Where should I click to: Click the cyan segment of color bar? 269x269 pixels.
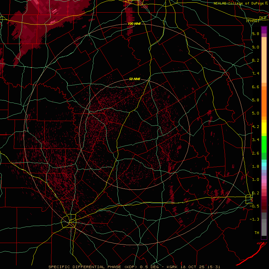tap(264, 164)
